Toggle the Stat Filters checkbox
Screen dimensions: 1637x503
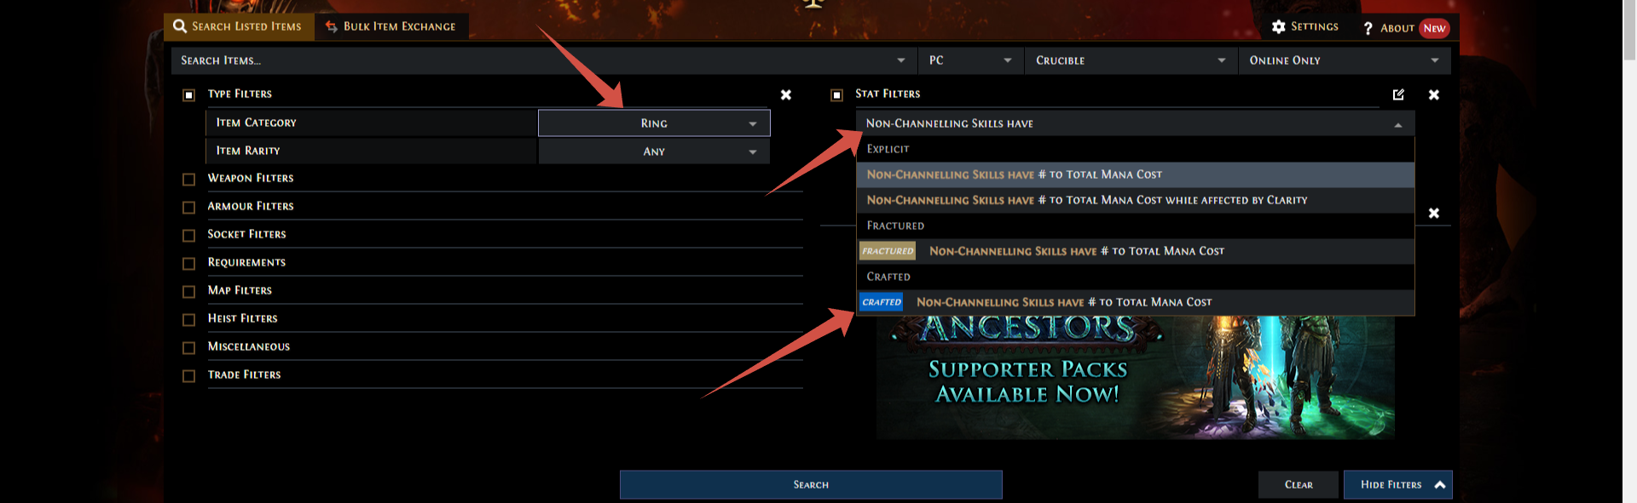point(836,94)
